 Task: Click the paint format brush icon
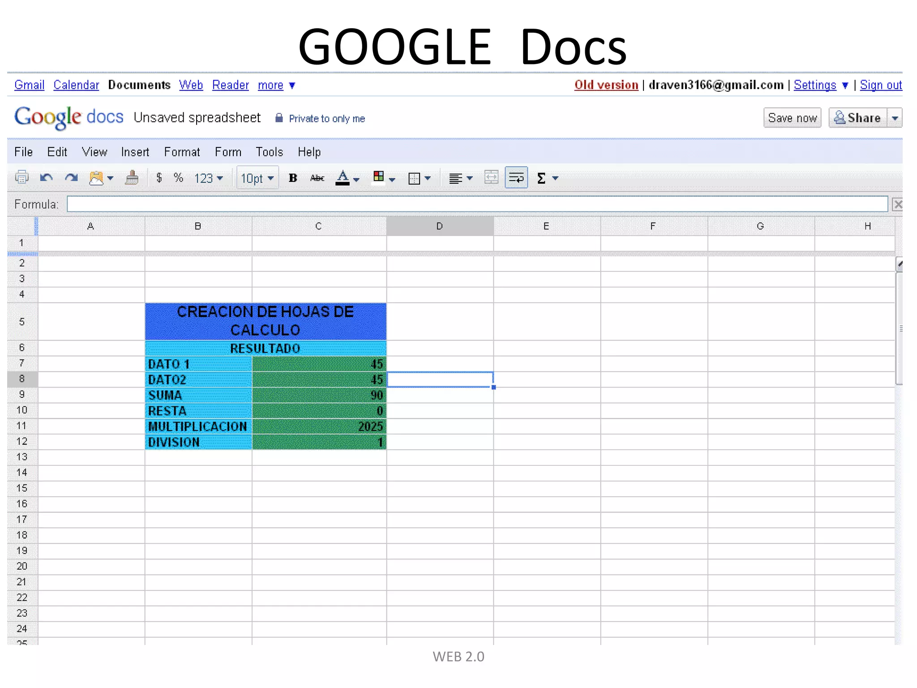[132, 177]
